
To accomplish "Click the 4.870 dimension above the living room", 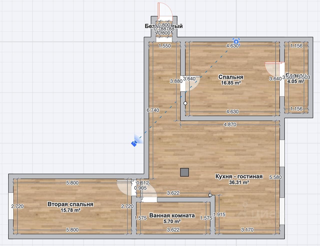I will click(x=230, y=124).
